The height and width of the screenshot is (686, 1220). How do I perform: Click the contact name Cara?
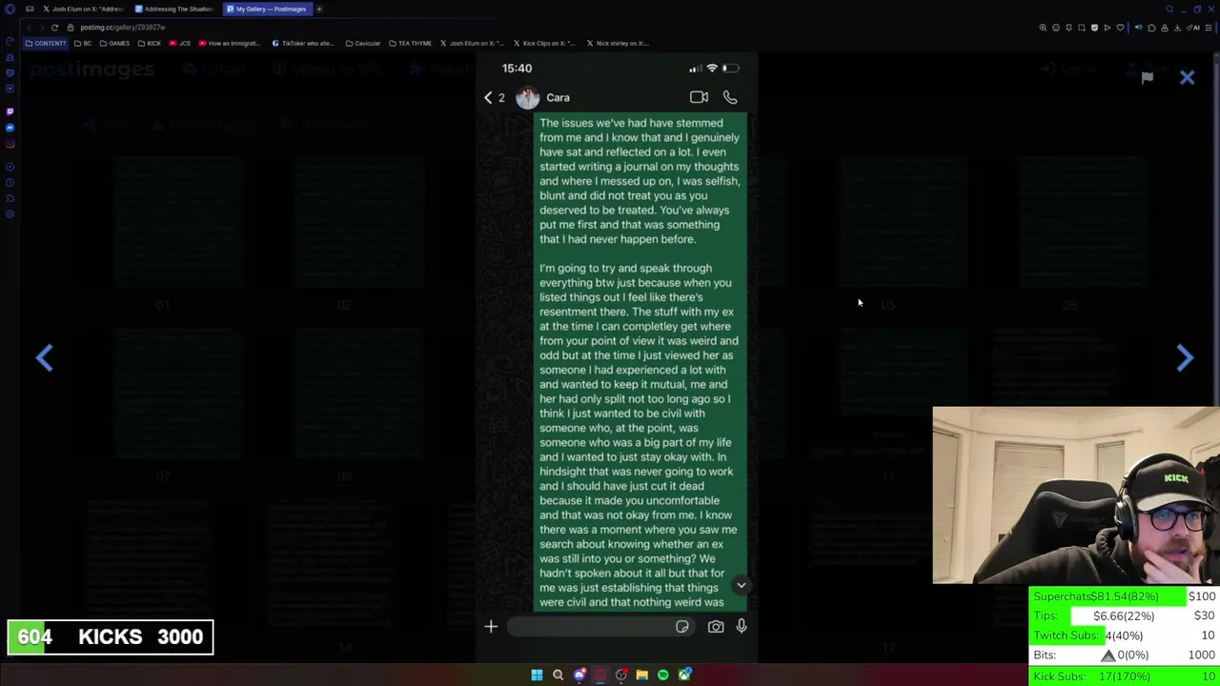tap(558, 97)
